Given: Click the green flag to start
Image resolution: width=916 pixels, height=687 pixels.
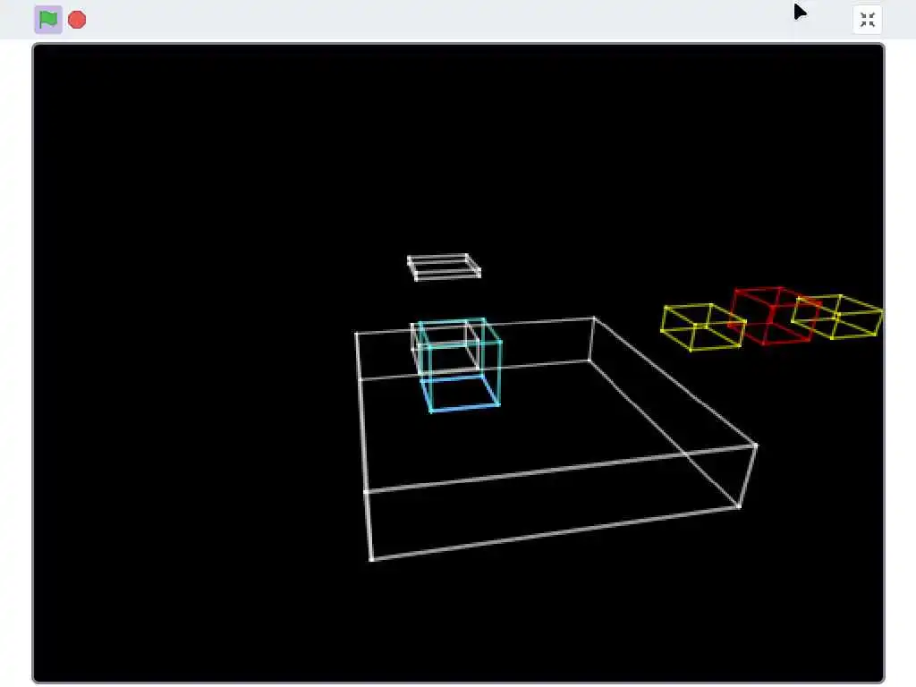Looking at the screenshot, I should pyautogui.click(x=48, y=20).
